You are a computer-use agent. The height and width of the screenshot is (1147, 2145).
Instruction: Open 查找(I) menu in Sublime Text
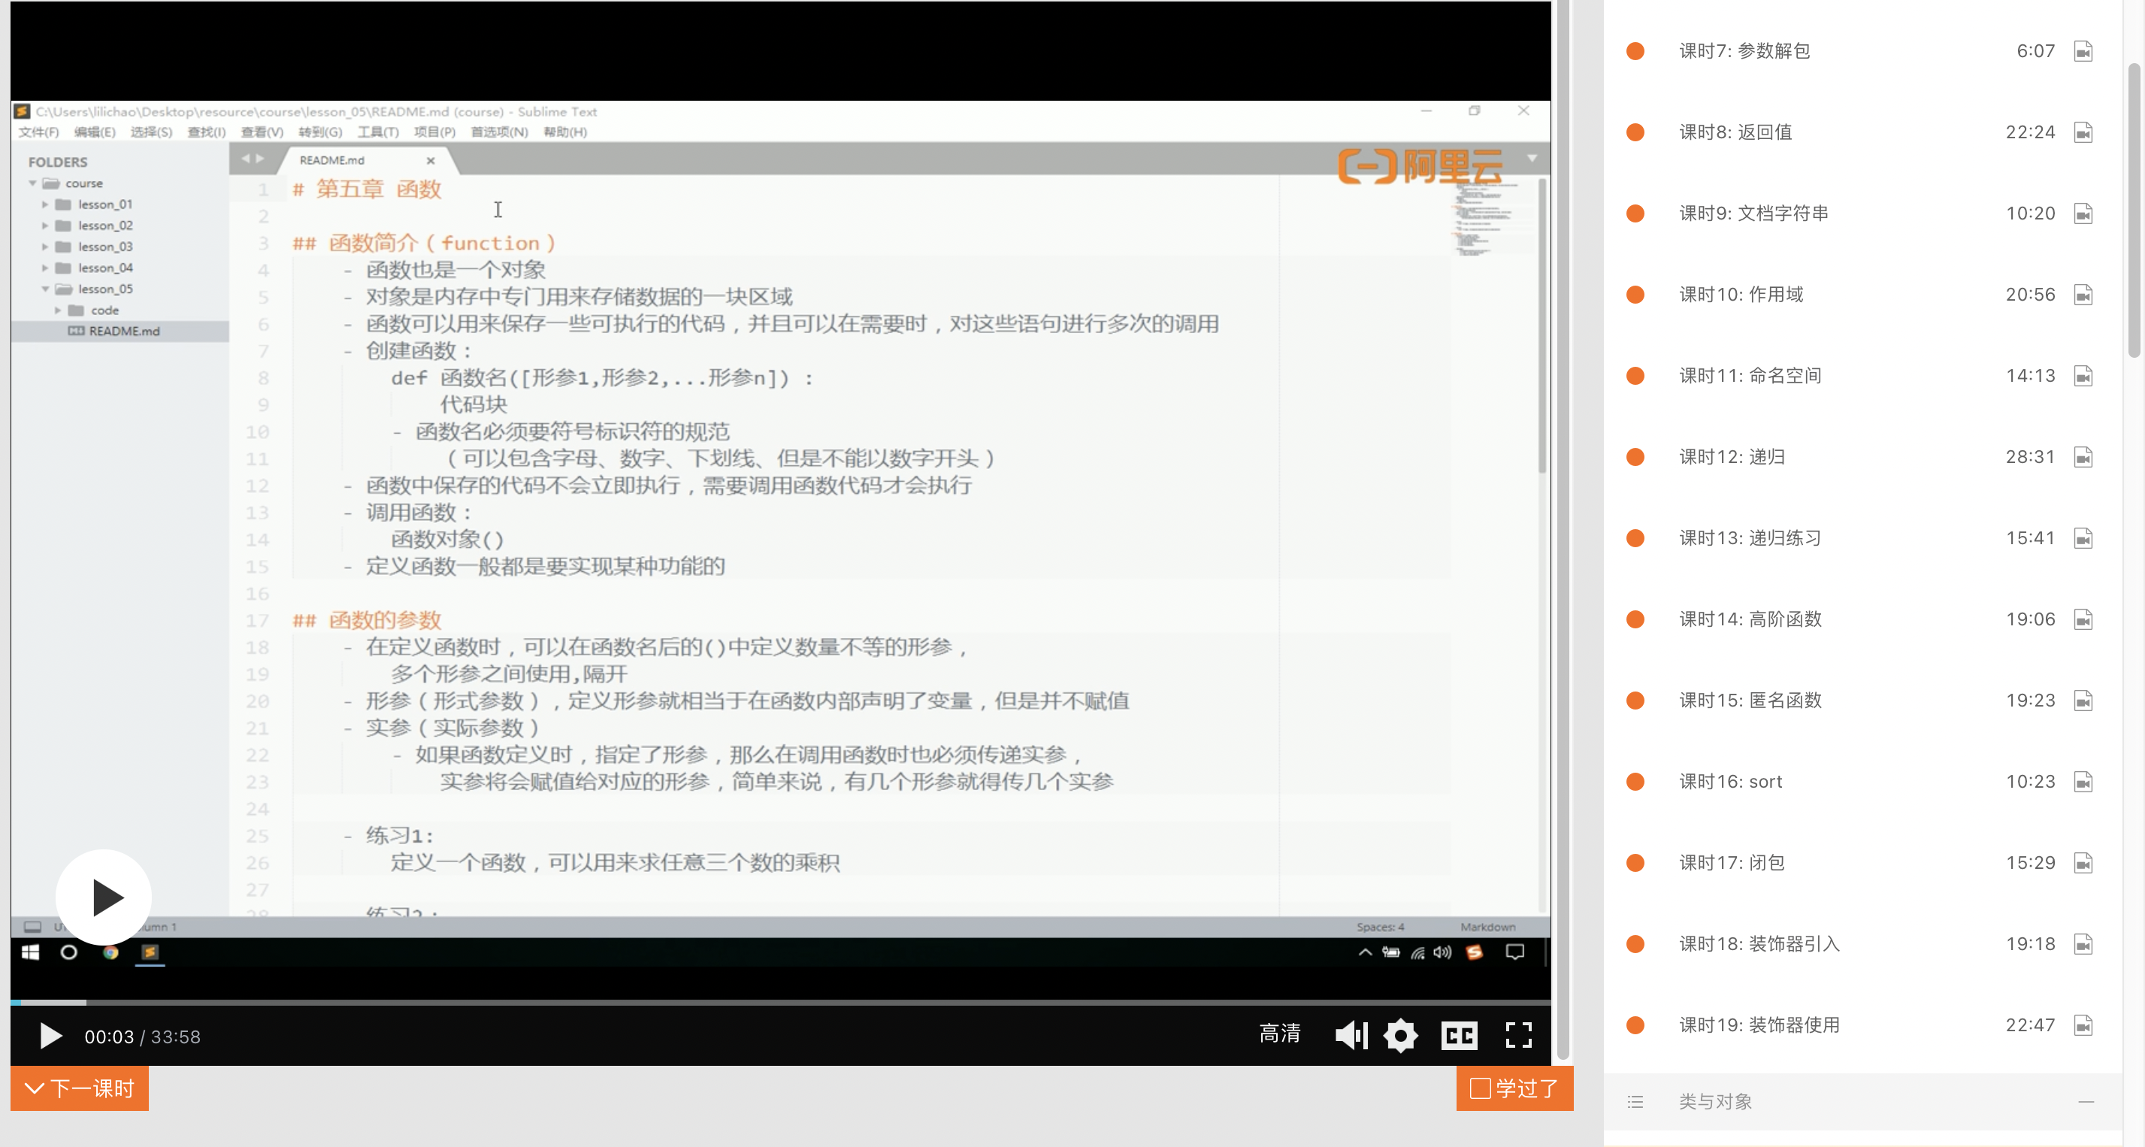pyautogui.click(x=206, y=132)
